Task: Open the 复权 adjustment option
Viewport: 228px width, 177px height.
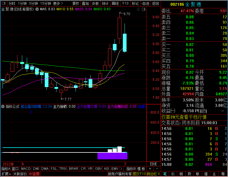Action: tap(76, 3)
